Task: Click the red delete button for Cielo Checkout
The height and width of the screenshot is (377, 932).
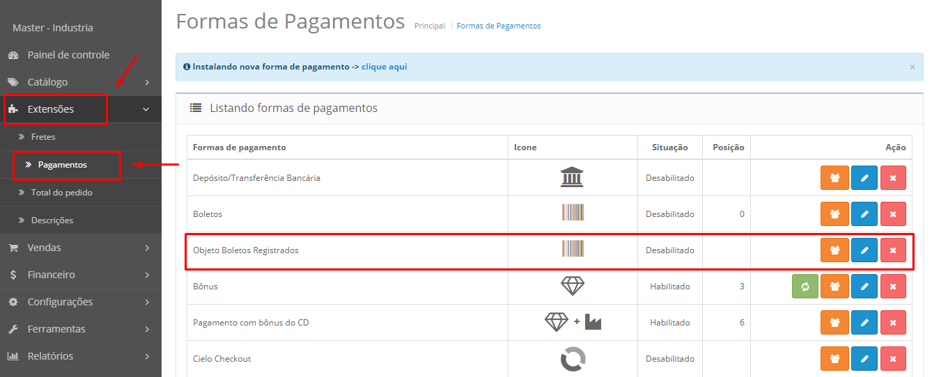Action: click(893, 359)
